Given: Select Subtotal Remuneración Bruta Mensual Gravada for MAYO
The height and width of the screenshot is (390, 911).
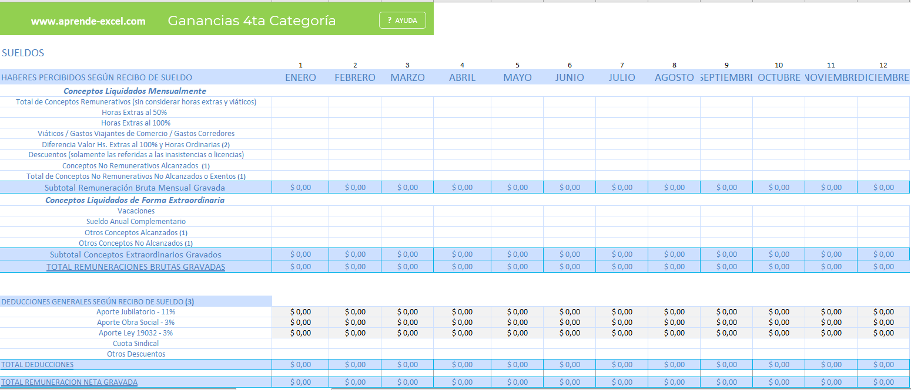Looking at the screenshot, I should [517, 188].
